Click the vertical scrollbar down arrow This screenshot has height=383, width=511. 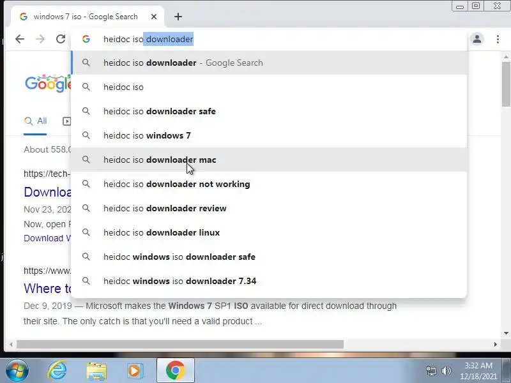(506, 333)
